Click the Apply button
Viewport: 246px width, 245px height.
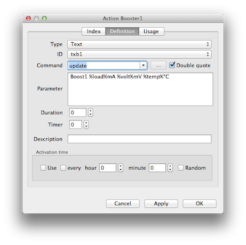tap(161, 203)
